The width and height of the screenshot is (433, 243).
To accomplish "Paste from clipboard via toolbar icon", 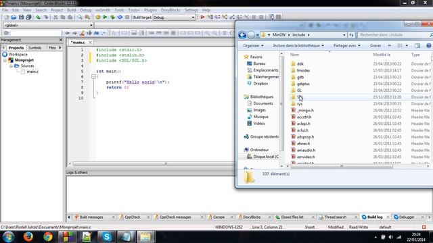I will [70, 17].
